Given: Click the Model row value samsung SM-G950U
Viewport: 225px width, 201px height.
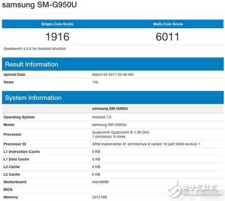Looking at the screenshot, I should pyautogui.click(x=109, y=125).
